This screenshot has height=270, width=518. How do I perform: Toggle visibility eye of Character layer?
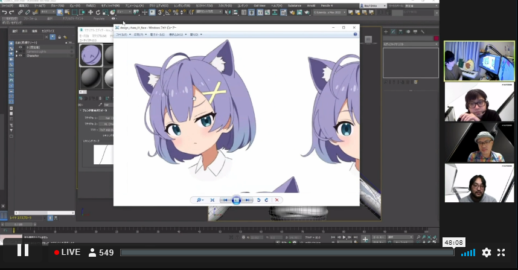[21, 56]
